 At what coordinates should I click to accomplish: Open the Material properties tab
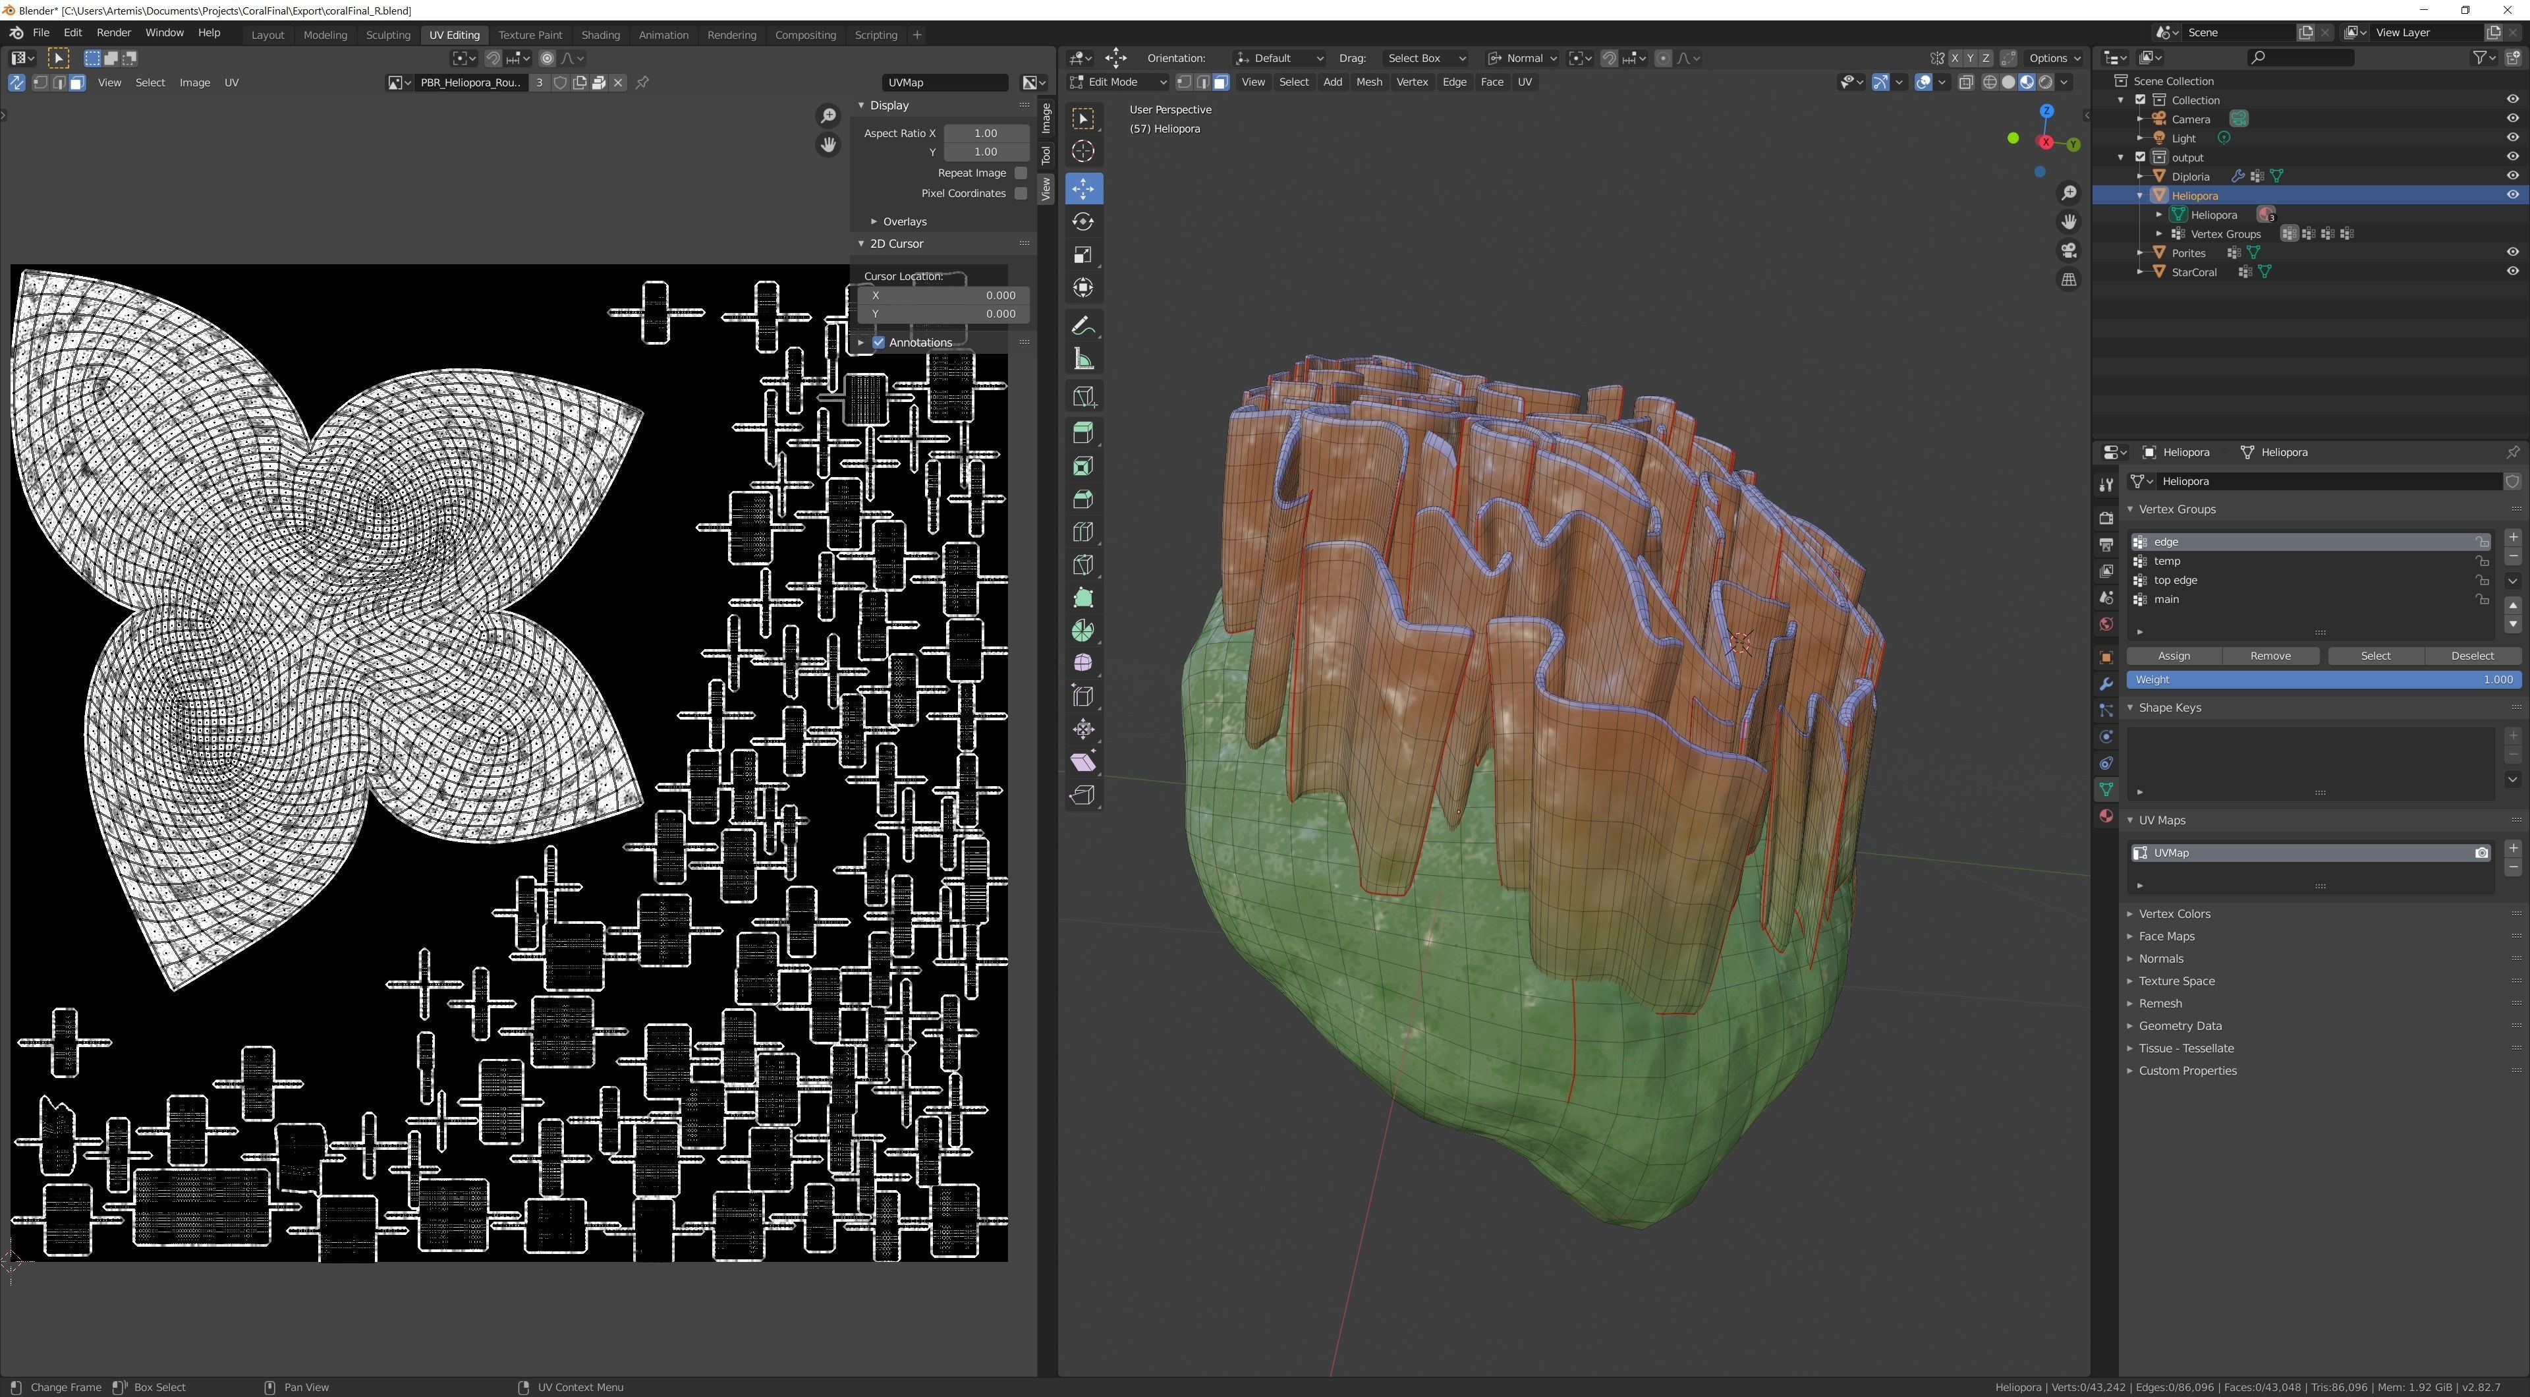coord(2106,816)
